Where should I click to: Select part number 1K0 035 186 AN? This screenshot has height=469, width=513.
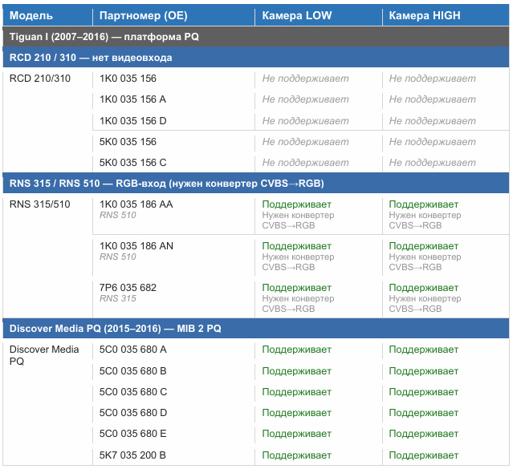click(136, 246)
